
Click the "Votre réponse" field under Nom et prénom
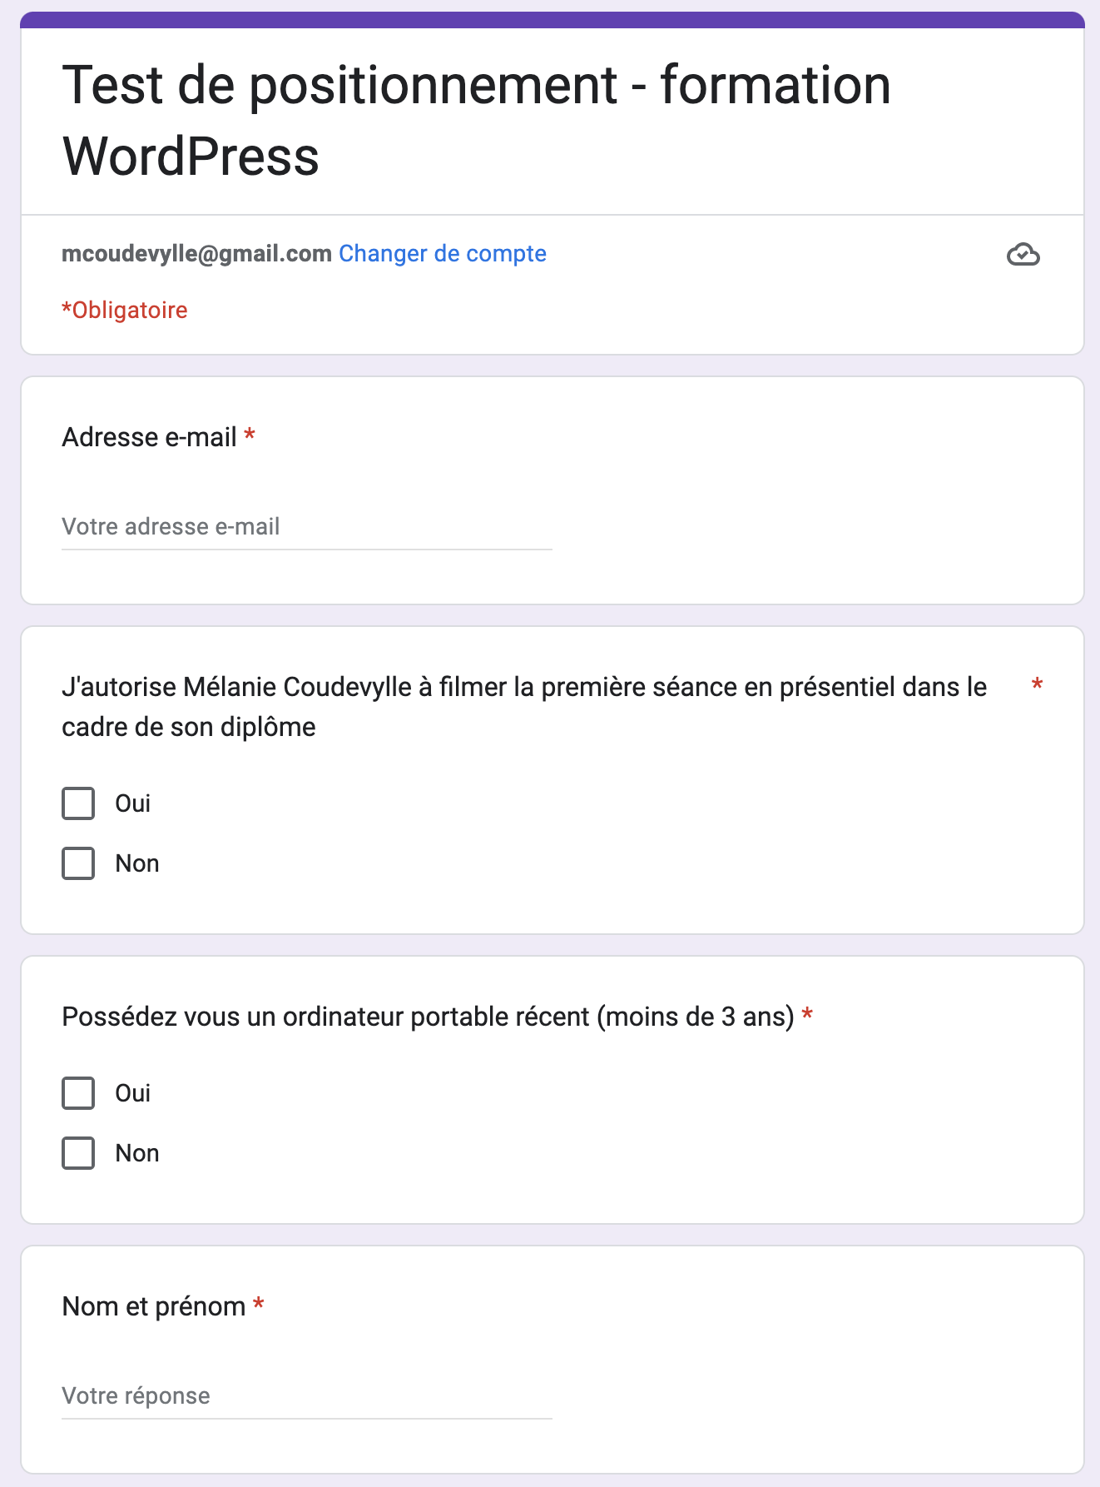click(x=306, y=1396)
